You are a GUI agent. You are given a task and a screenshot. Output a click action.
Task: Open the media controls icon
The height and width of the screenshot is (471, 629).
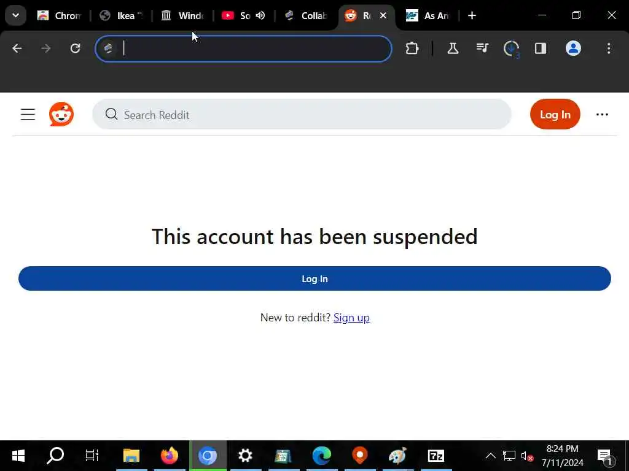click(482, 49)
